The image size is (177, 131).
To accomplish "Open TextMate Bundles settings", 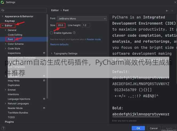I will [18, 113].
